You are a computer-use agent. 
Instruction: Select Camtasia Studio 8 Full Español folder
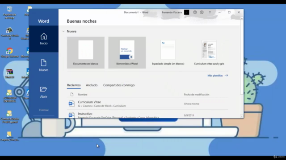coord(9,117)
